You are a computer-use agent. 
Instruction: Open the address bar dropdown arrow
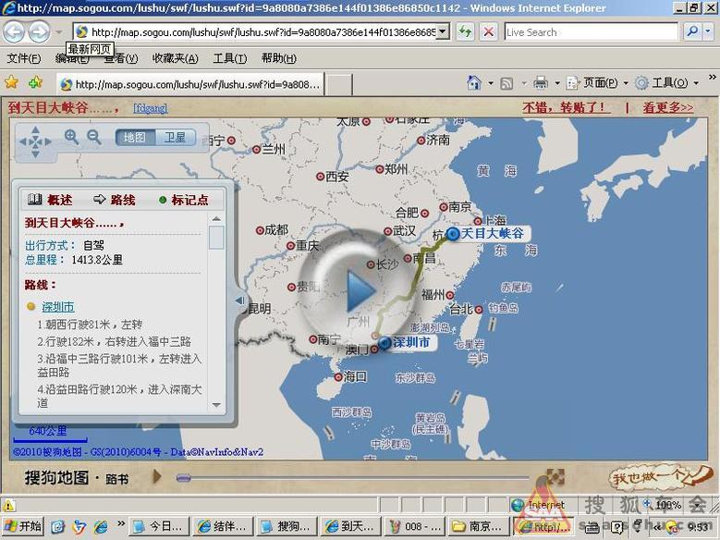(x=442, y=31)
